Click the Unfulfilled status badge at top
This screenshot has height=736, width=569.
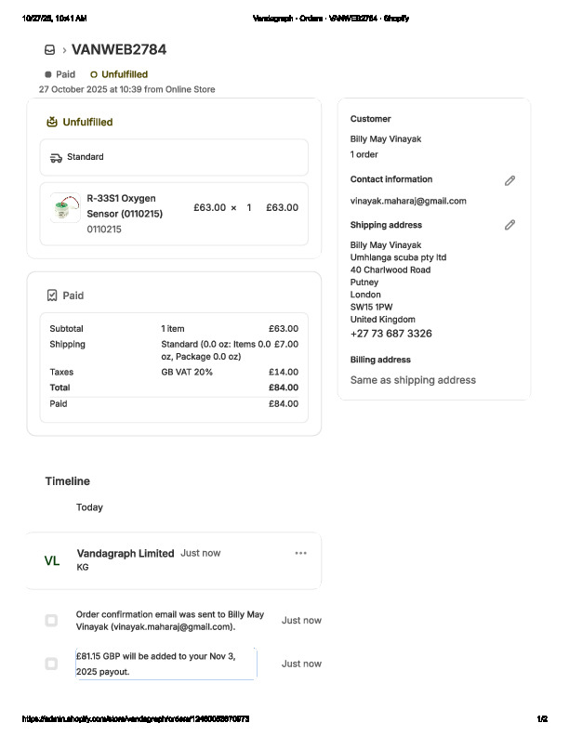pos(118,74)
